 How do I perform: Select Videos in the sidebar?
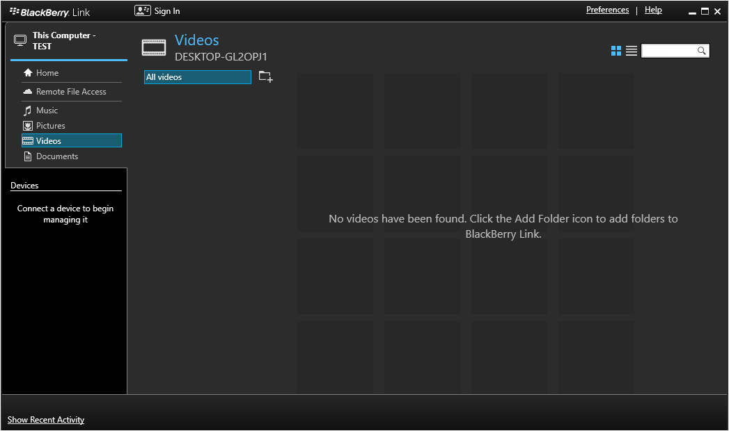pyautogui.click(x=49, y=141)
